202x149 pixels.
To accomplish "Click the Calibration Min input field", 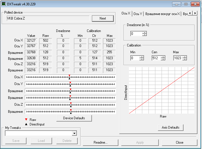I will point(135,58).
